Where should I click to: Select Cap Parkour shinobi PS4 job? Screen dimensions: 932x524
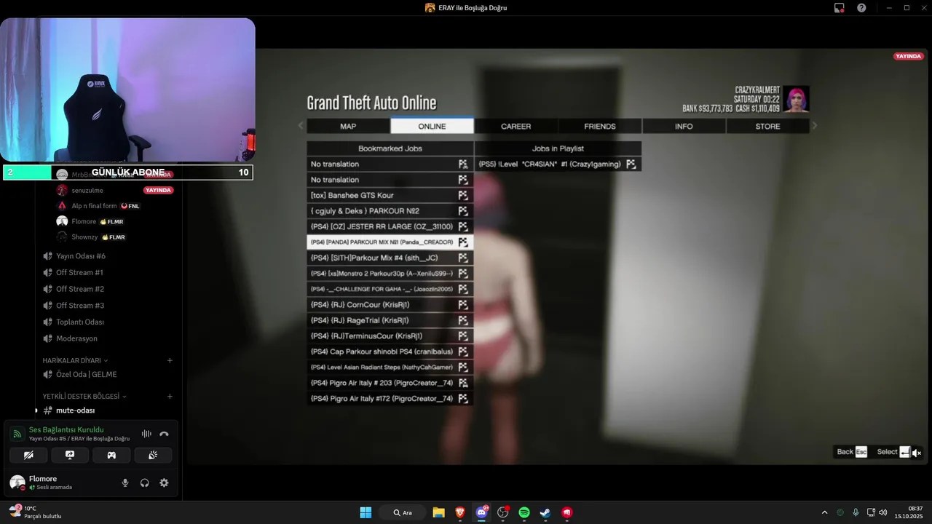click(x=390, y=352)
